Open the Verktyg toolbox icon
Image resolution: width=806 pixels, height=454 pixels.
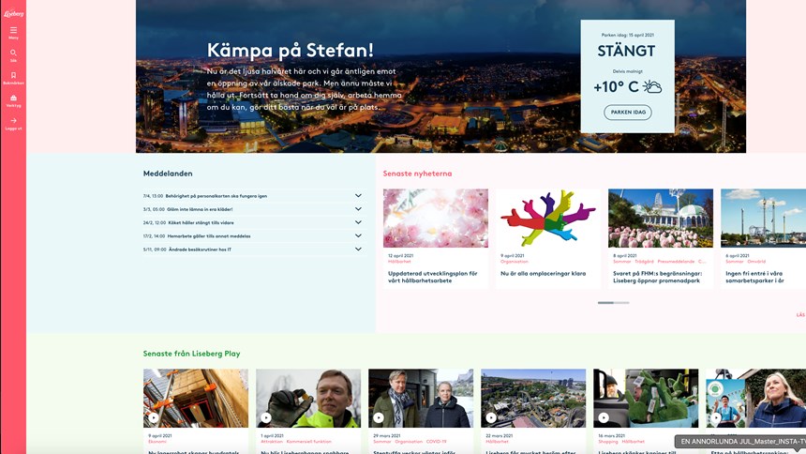click(13, 98)
